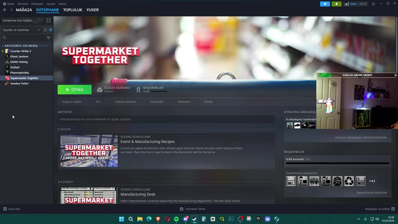
Task: Open Epic Games Launcher from taskbar
Action: pyautogui.click(x=258, y=219)
